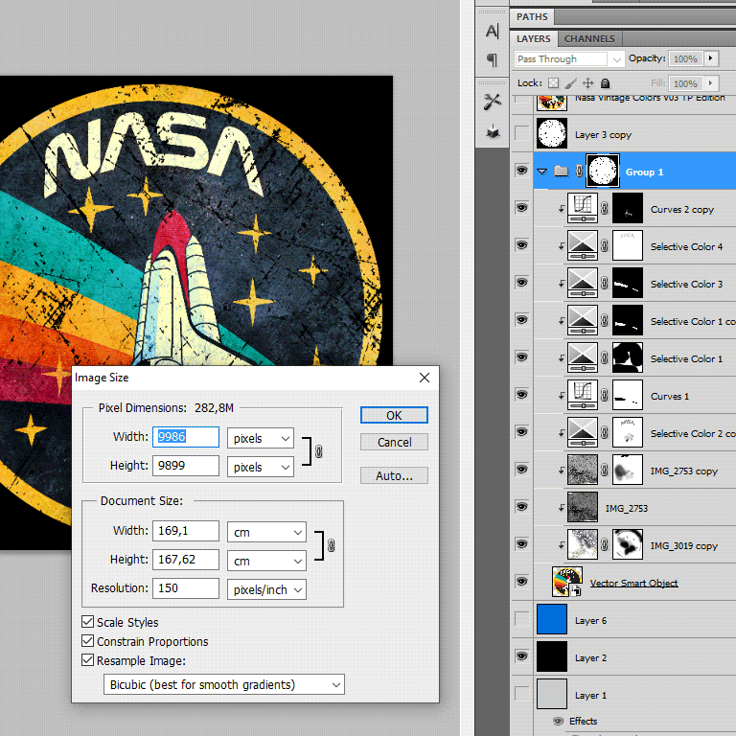
Task: Toggle lock all padlock icon
Action: coord(605,83)
